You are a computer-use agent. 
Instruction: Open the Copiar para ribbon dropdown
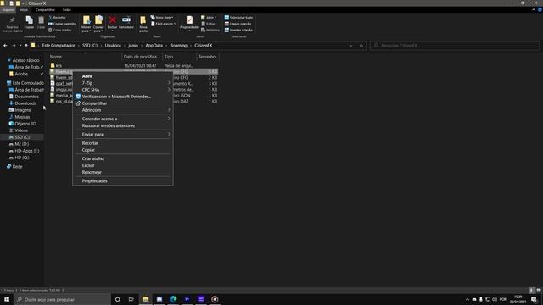tap(98, 25)
